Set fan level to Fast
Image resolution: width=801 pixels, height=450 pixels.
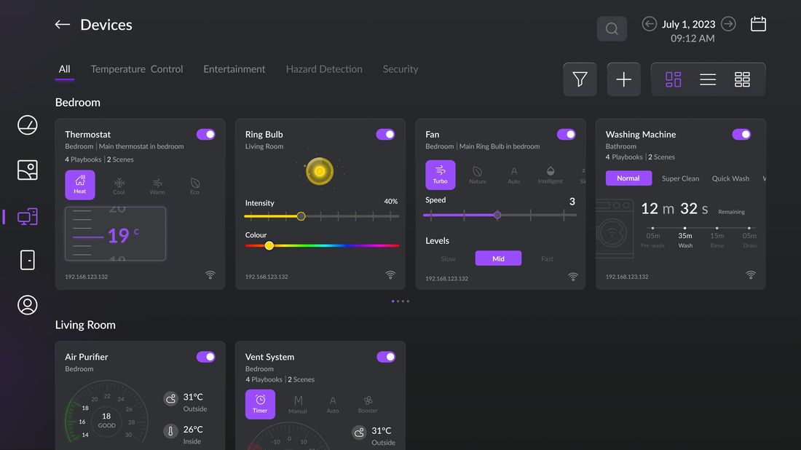(547, 259)
